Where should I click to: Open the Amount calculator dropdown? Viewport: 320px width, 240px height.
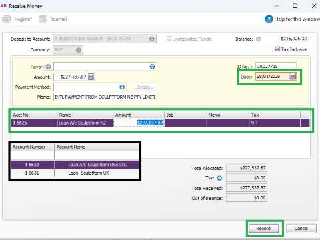pyautogui.click(x=91, y=77)
